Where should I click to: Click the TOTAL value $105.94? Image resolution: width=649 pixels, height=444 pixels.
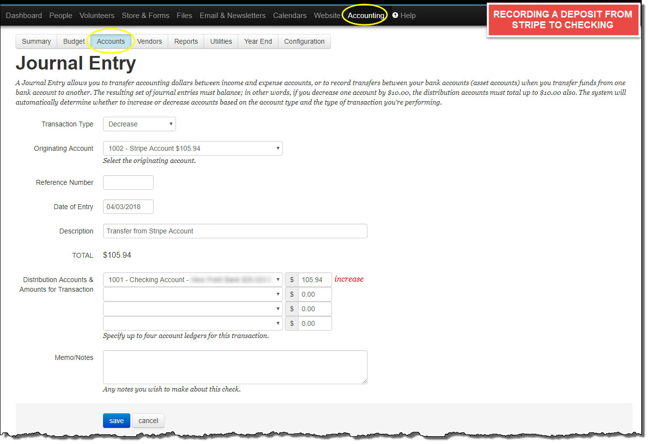coord(117,255)
